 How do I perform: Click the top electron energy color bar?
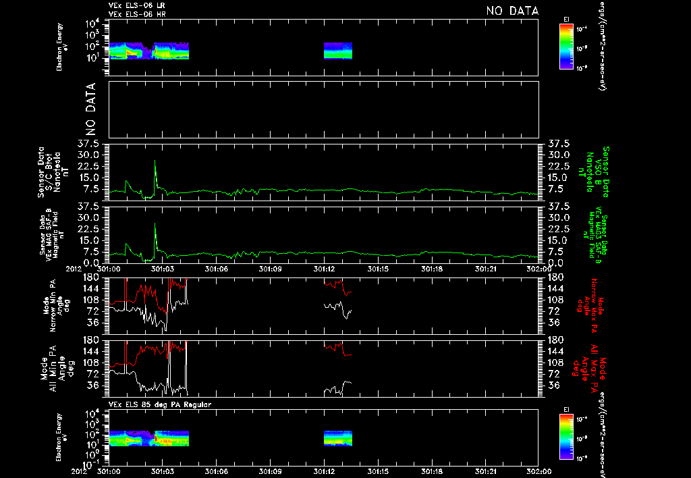tap(566, 47)
